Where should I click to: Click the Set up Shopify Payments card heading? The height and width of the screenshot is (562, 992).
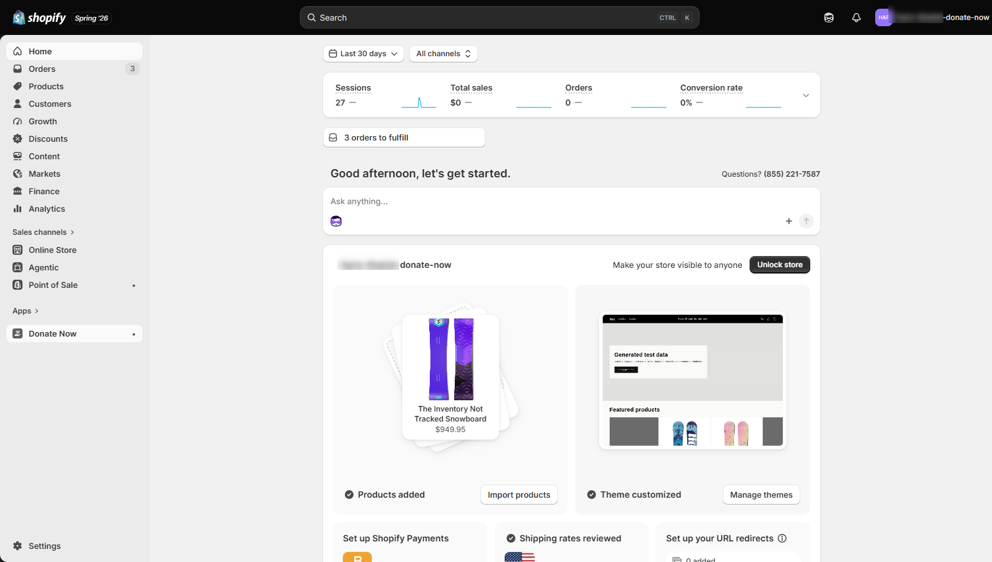pyautogui.click(x=396, y=538)
